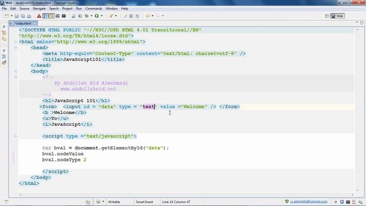Click the www.abdullaheid.net comment line
This screenshot has height=206, width=366.
click(x=88, y=89)
